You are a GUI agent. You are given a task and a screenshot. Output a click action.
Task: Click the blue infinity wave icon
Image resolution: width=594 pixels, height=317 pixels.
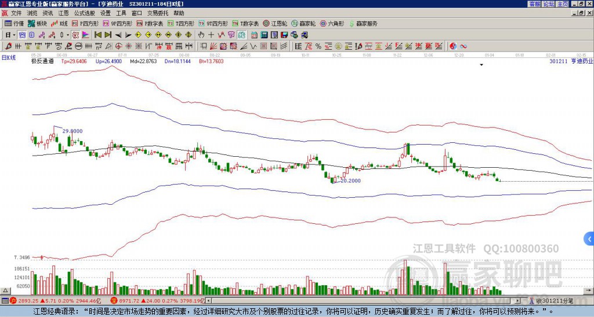[x=463, y=46]
